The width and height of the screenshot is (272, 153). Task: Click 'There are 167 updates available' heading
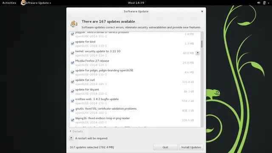(x=108, y=22)
